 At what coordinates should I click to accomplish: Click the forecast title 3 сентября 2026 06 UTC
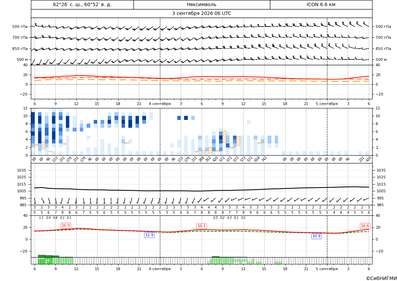click(201, 14)
